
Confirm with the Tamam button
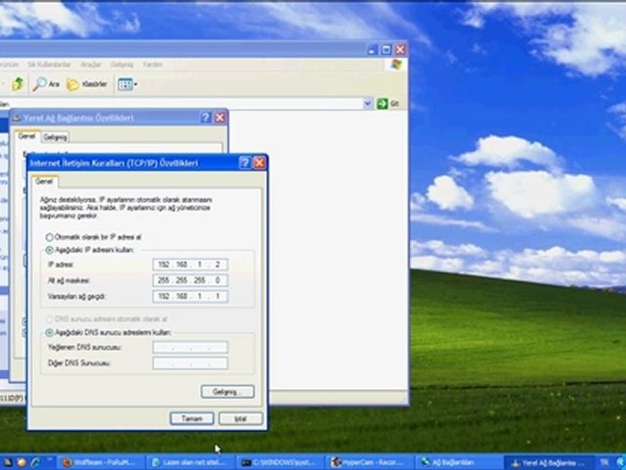(x=192, y=418)
